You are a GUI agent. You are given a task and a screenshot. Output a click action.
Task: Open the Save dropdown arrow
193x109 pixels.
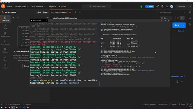170,18
